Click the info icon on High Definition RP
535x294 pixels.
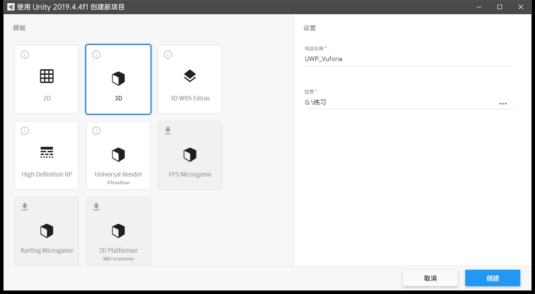[25, 131]
